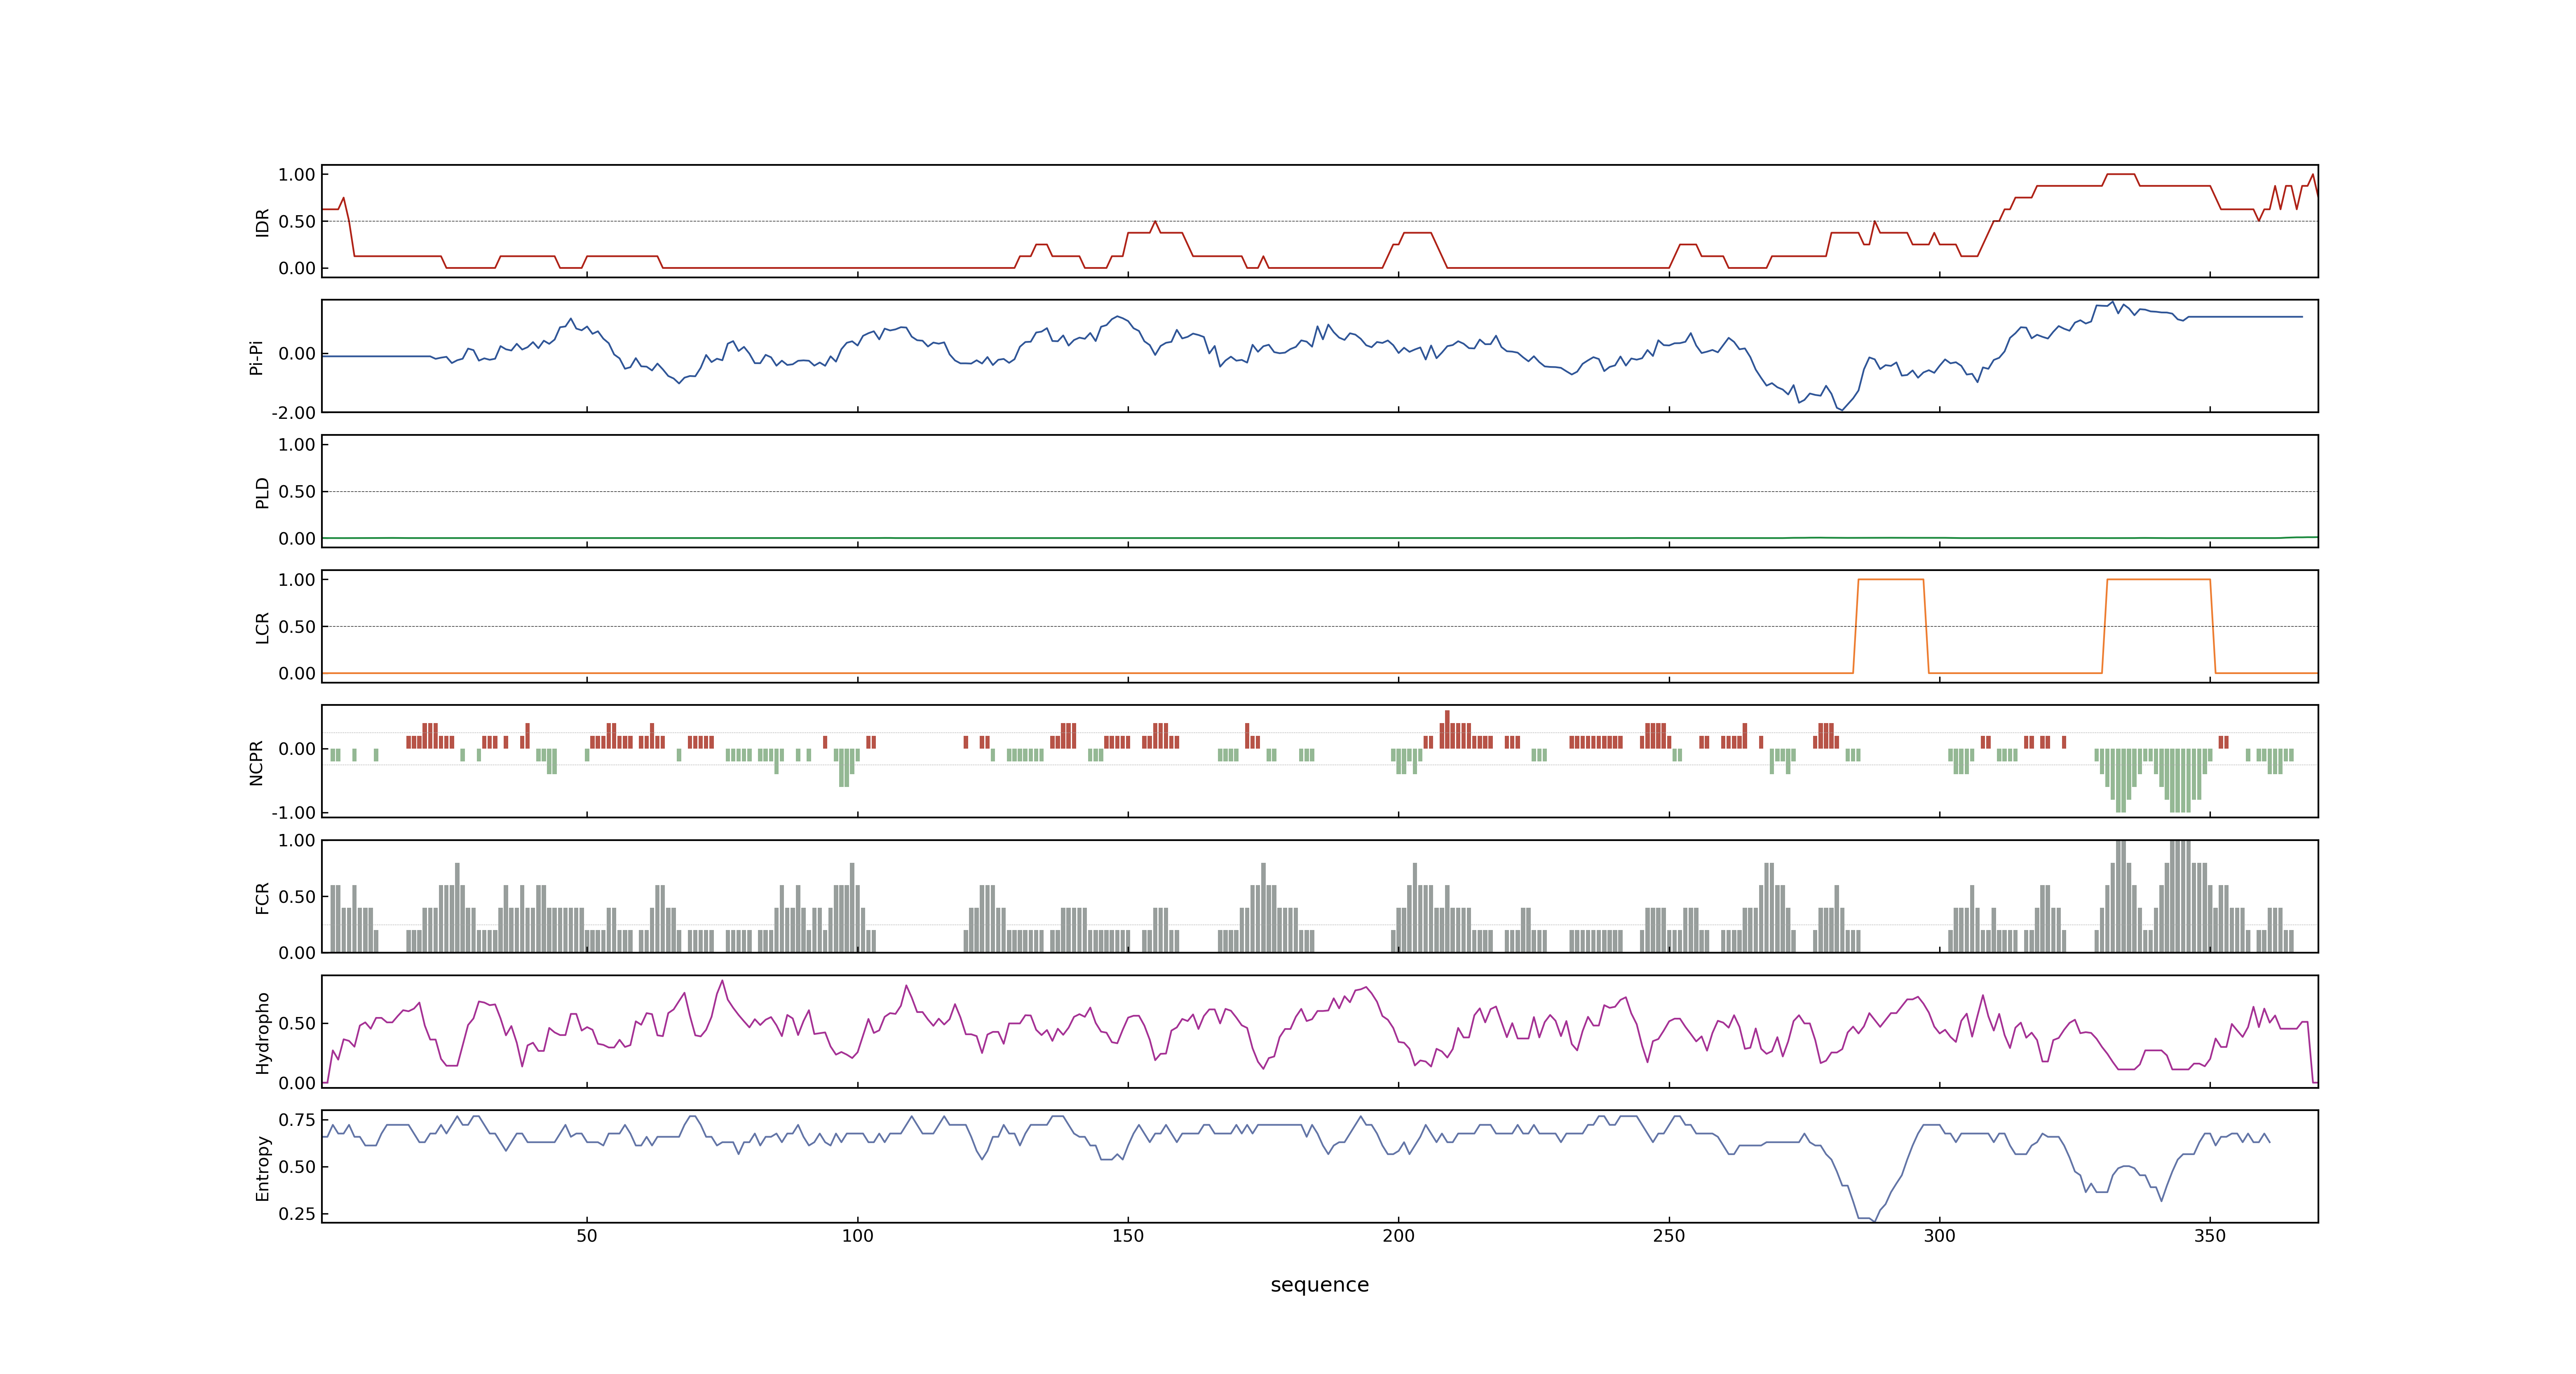The image size is (2576, 1374).
Task: Click the 1.00 tick on the FCR axis
Action: (297, 841)
